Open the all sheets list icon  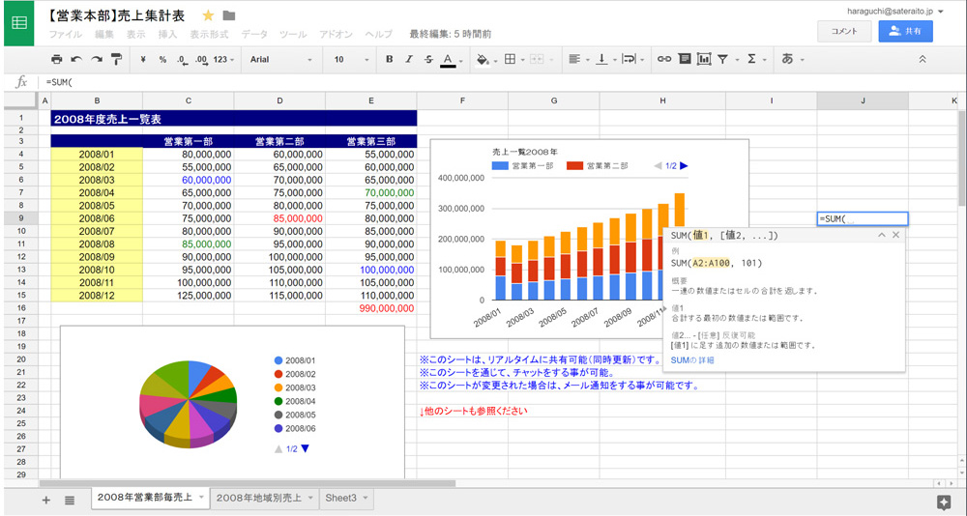(70, 500)
